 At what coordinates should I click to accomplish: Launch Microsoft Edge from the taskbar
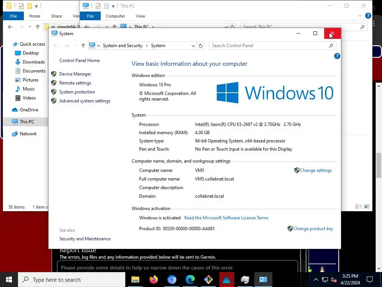(x=190, y=280)
